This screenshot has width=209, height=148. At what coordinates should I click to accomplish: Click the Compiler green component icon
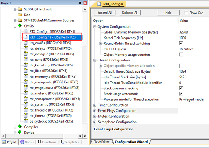[x=20, y=127]
